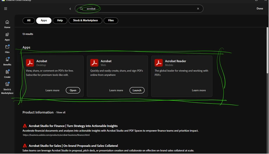Click Adobe logo beside Acrobat Studio for Finance

point(25,126)
